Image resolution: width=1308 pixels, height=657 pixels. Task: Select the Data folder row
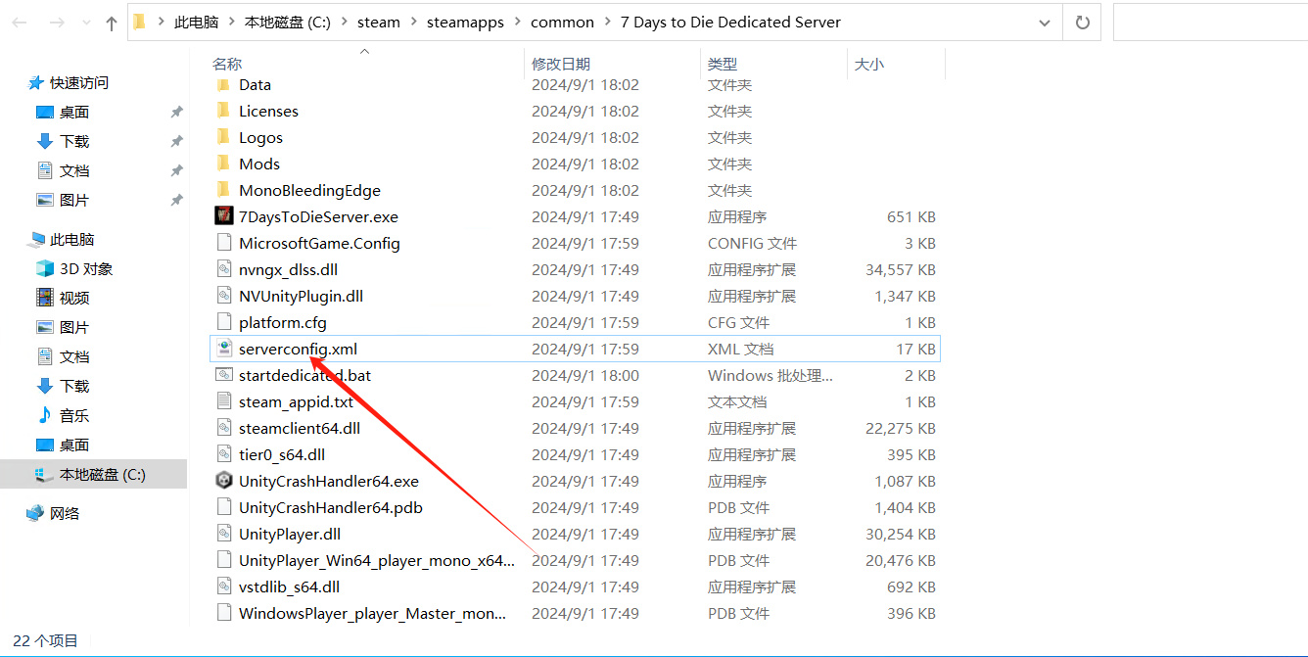coord(575,85)
